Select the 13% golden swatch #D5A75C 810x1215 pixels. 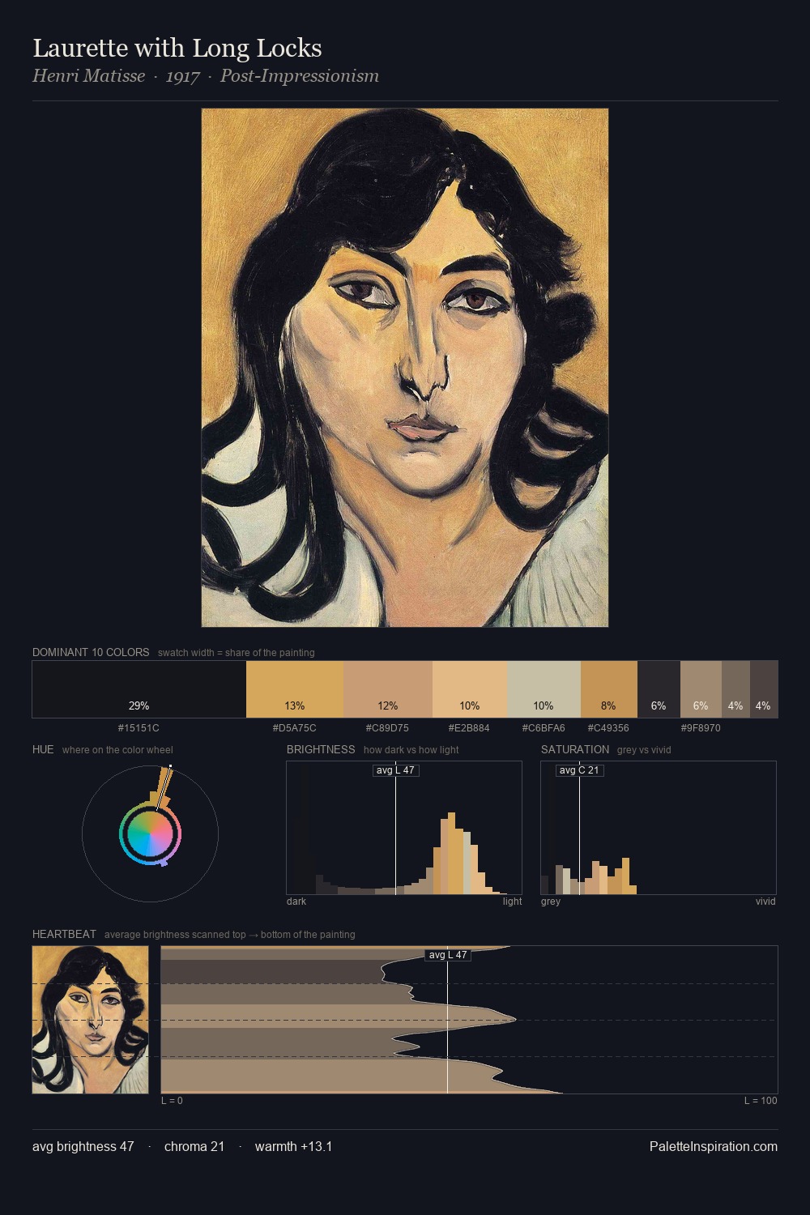(295, 689)
